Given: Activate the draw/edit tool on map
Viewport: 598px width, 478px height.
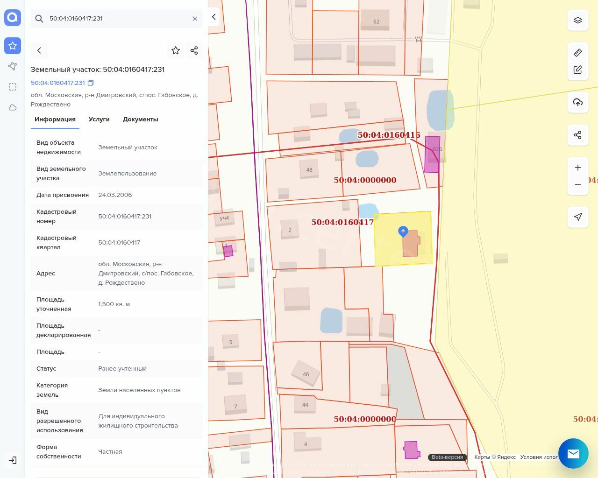Looking at the screenshot, I should coord(577,70).
